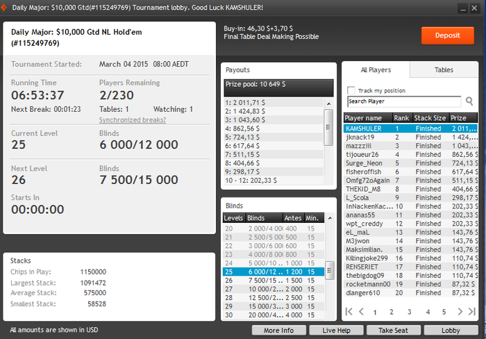Select player thebigdog09 row
The image size is (486, 339).
click(410, 275)
